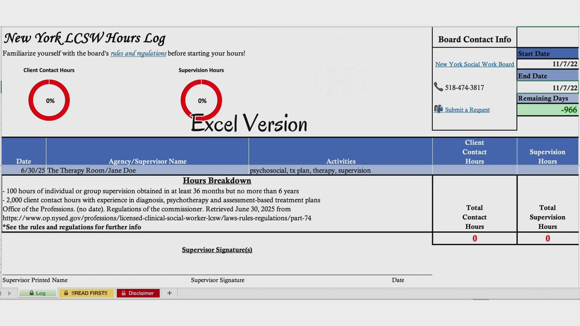Switch to the Log sheet tab
This screenshot has height=326, width=580.
coord(38,293)
